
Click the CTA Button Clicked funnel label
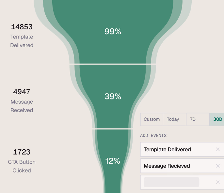tap(22, 166)
